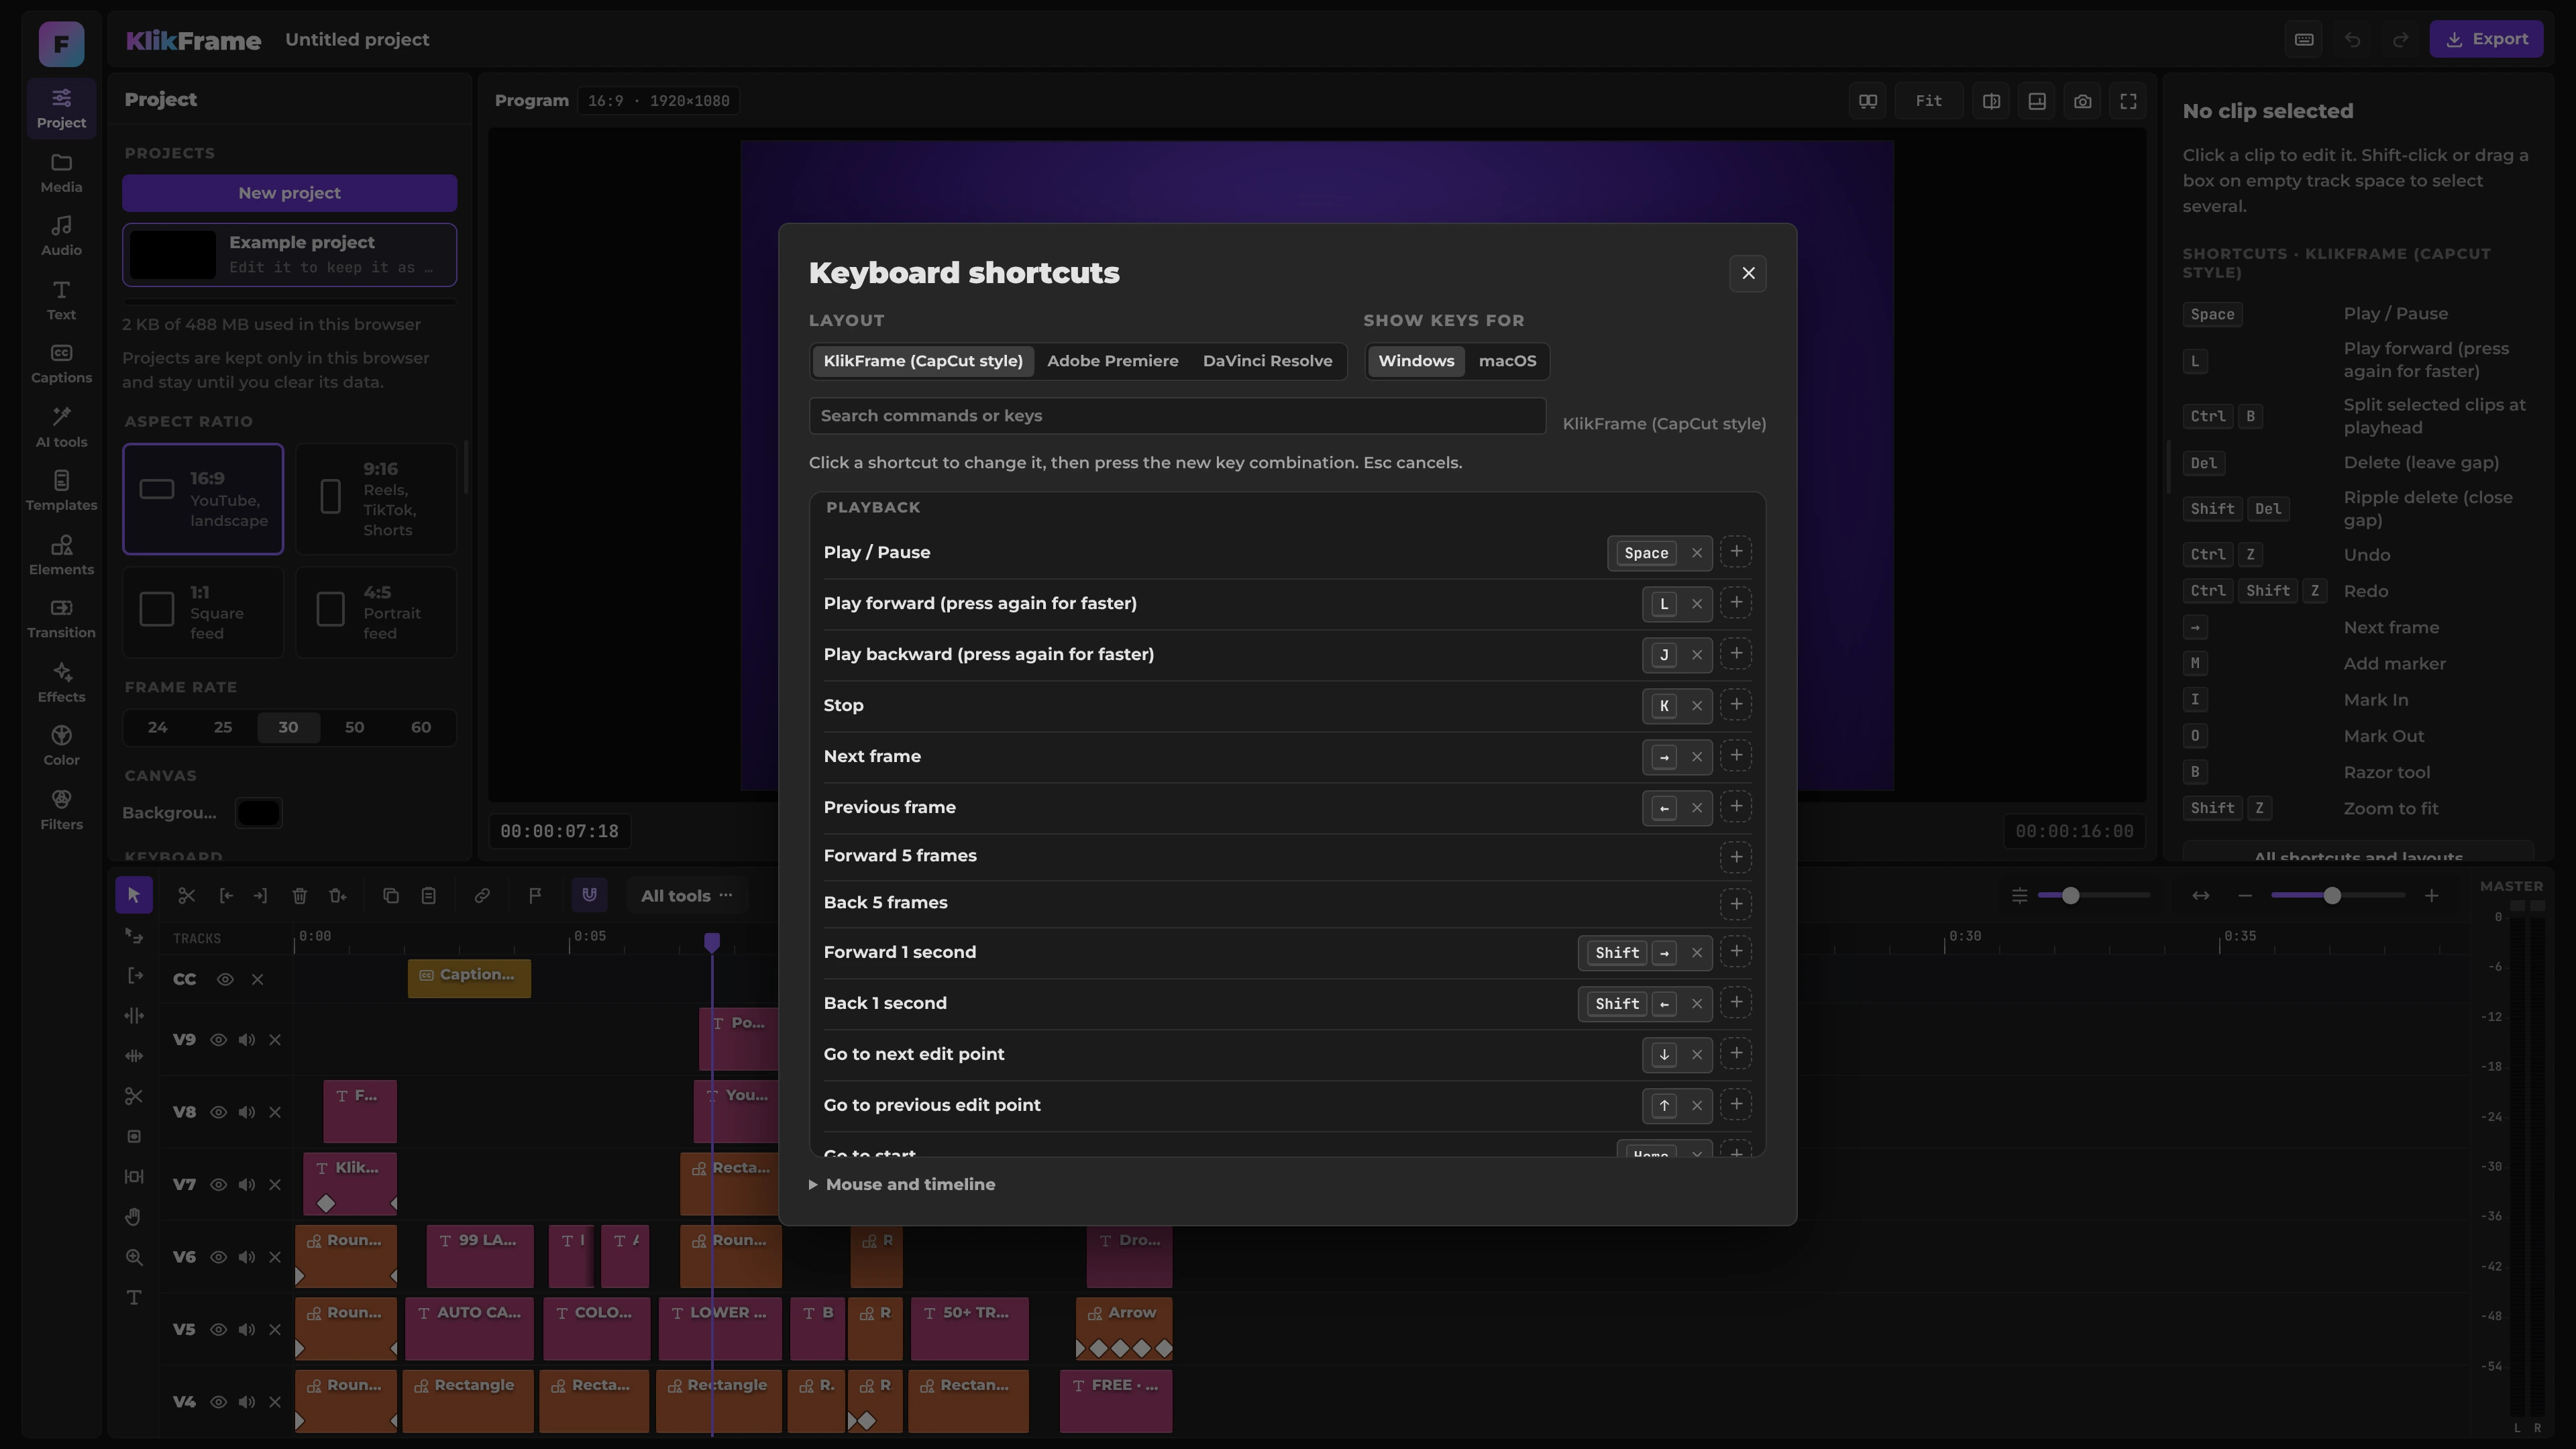The width and height of the screenshot is (2576, 1449).
Task: Toggle the magnet snapping button
Action: [589, 895]
